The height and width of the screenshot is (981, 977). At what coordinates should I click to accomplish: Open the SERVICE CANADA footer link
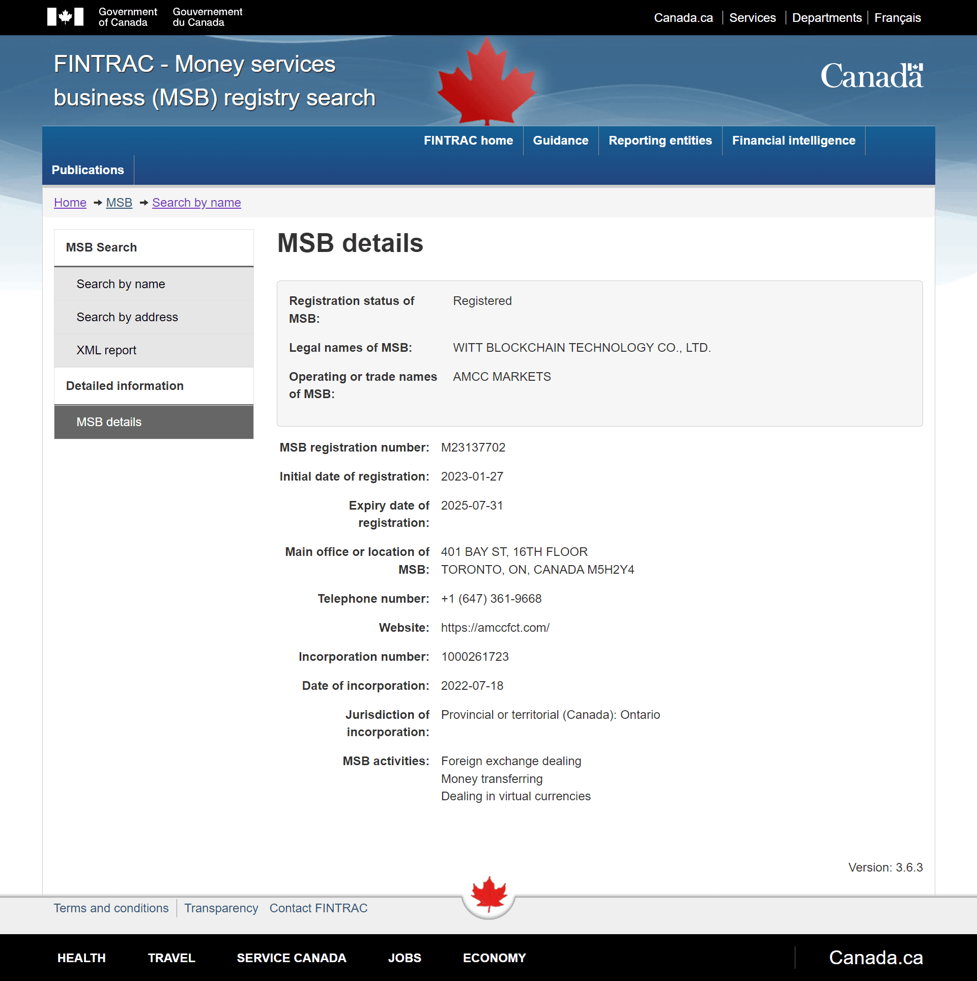pyautogui.click(x=291, y=958)
